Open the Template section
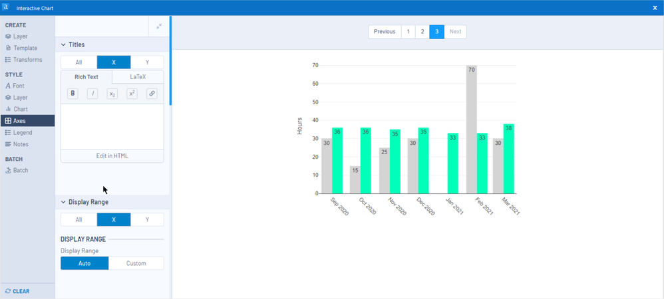 [21, 49]
